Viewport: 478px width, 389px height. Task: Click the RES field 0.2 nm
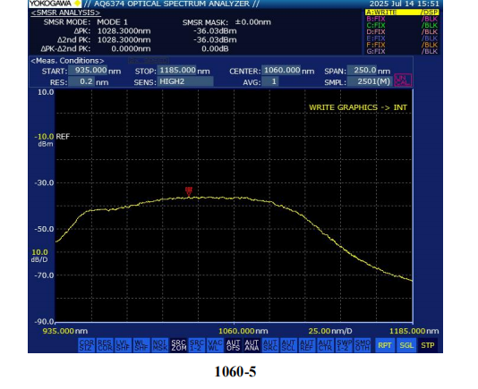click(x=81, y=81)
